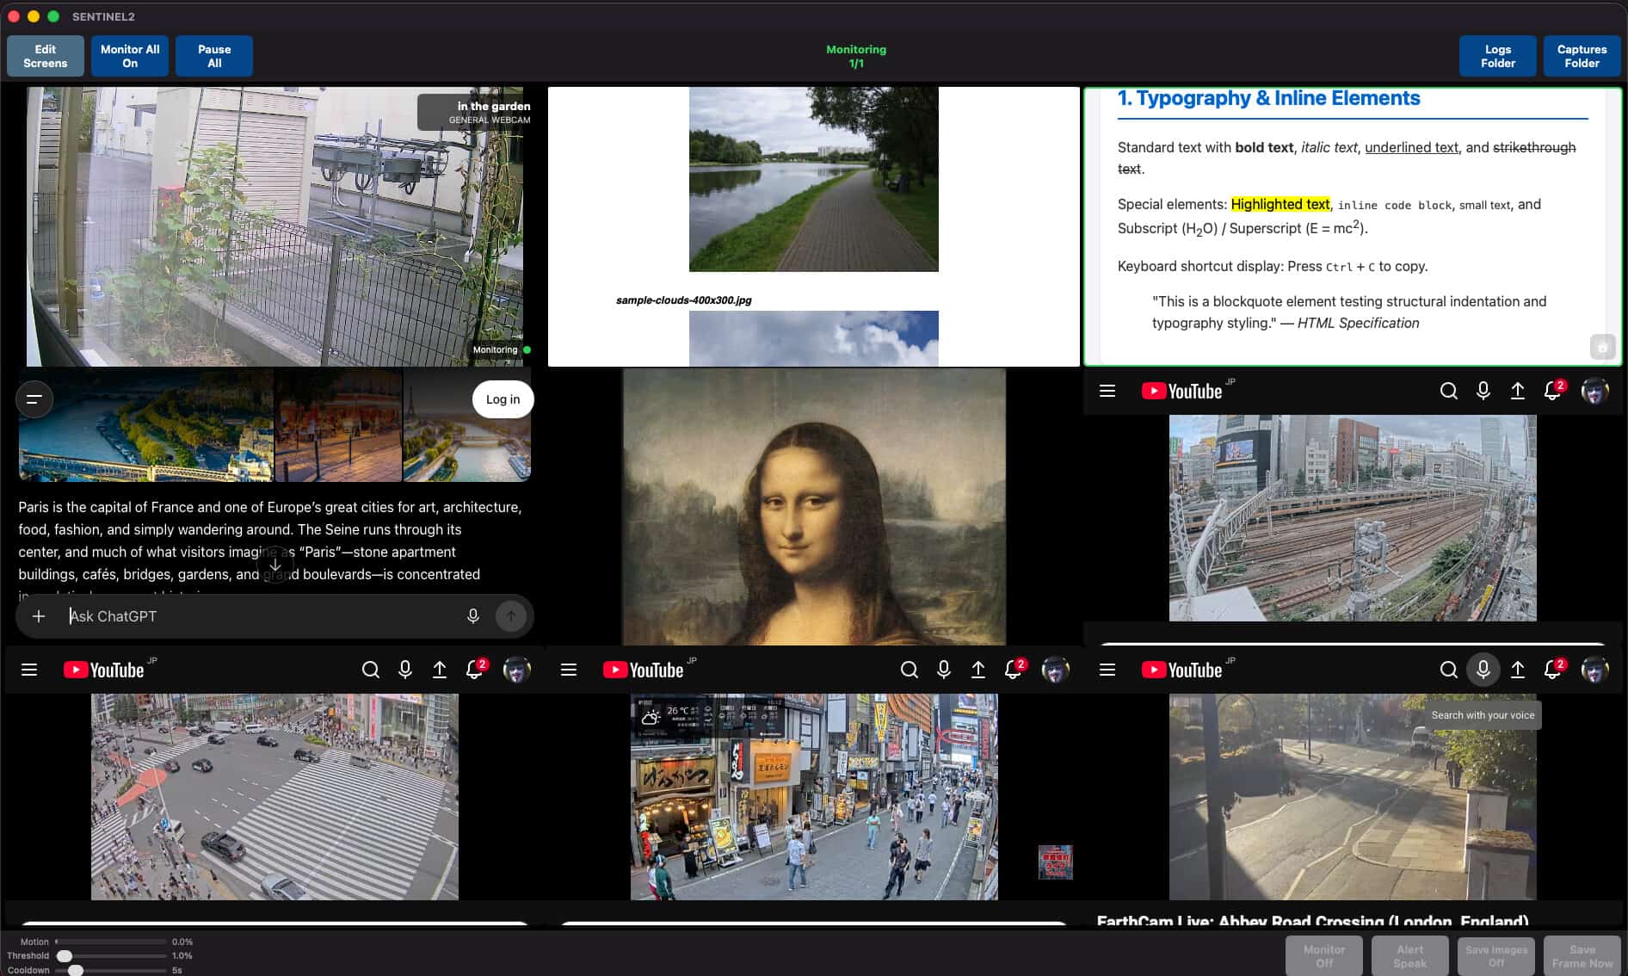Open the Logs Folder
Screen dimensions: 1628x976
point(1498,56)
